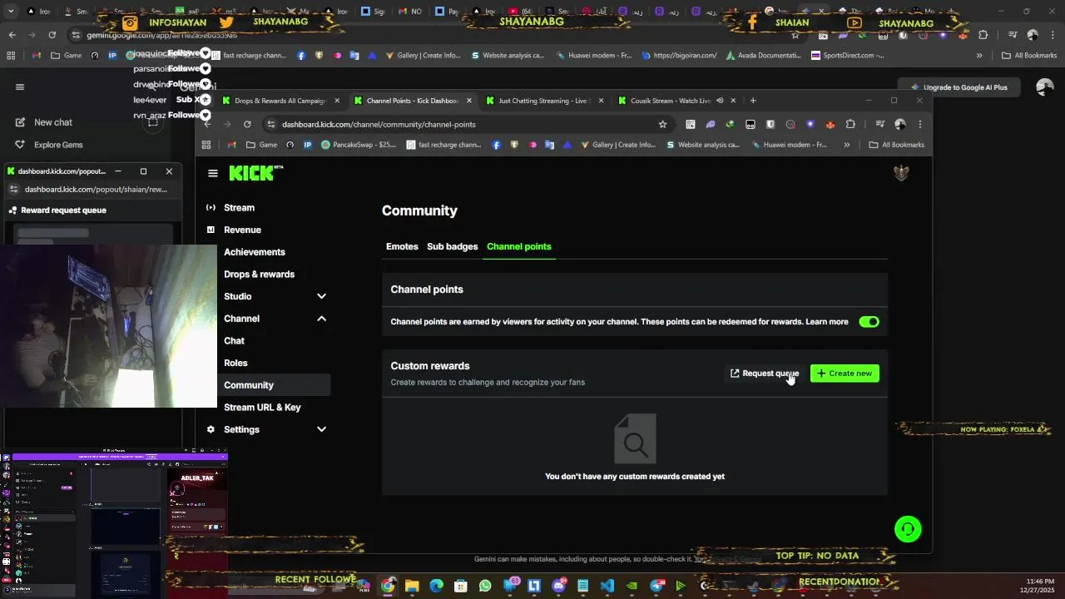Open the Chat settings page
The image size is (1065, 599).
coord(234,341)
